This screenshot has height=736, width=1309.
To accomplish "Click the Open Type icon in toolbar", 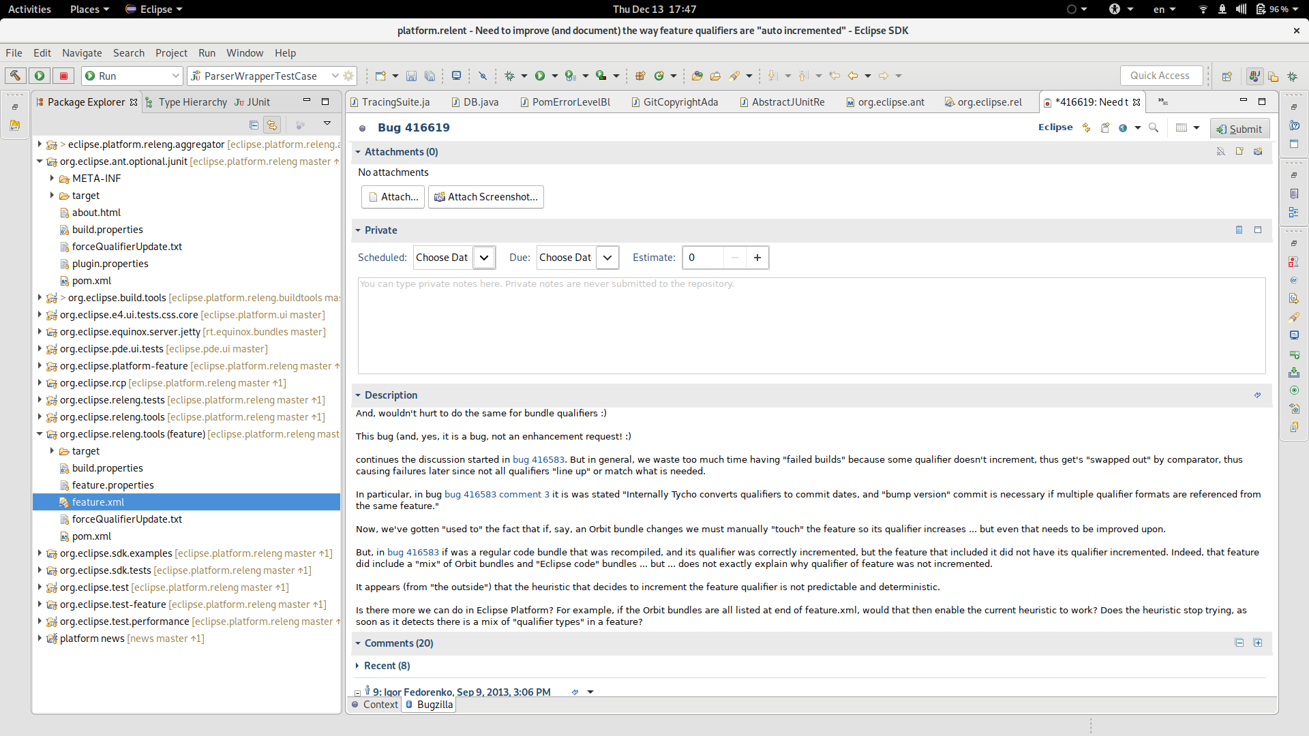I will tap(697, 76).
